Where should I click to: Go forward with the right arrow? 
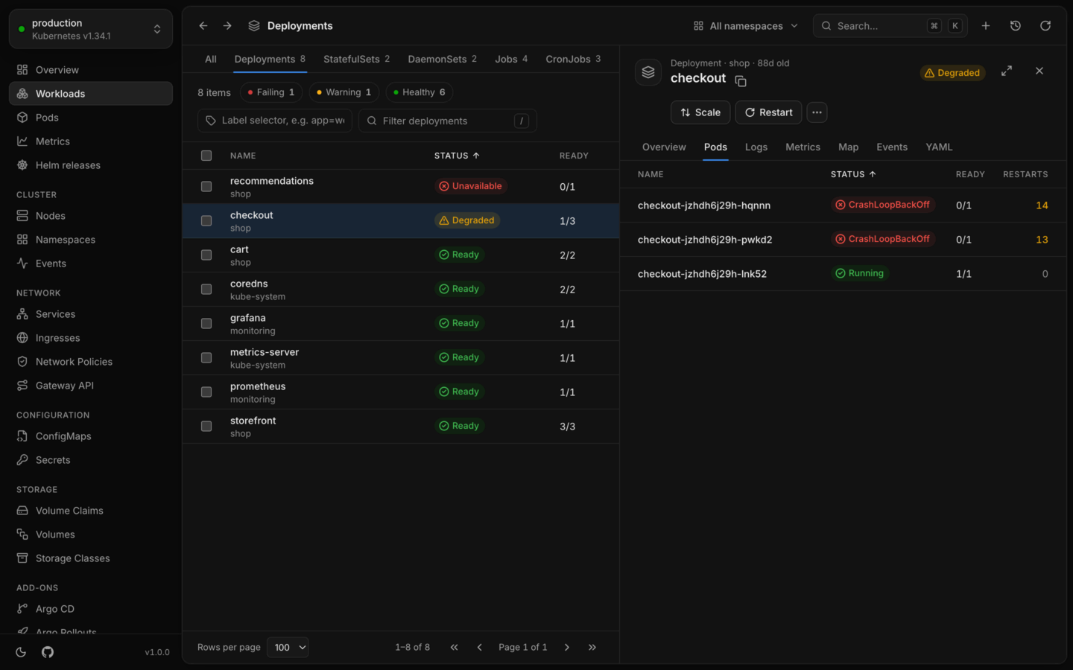[x=227, y=26]
